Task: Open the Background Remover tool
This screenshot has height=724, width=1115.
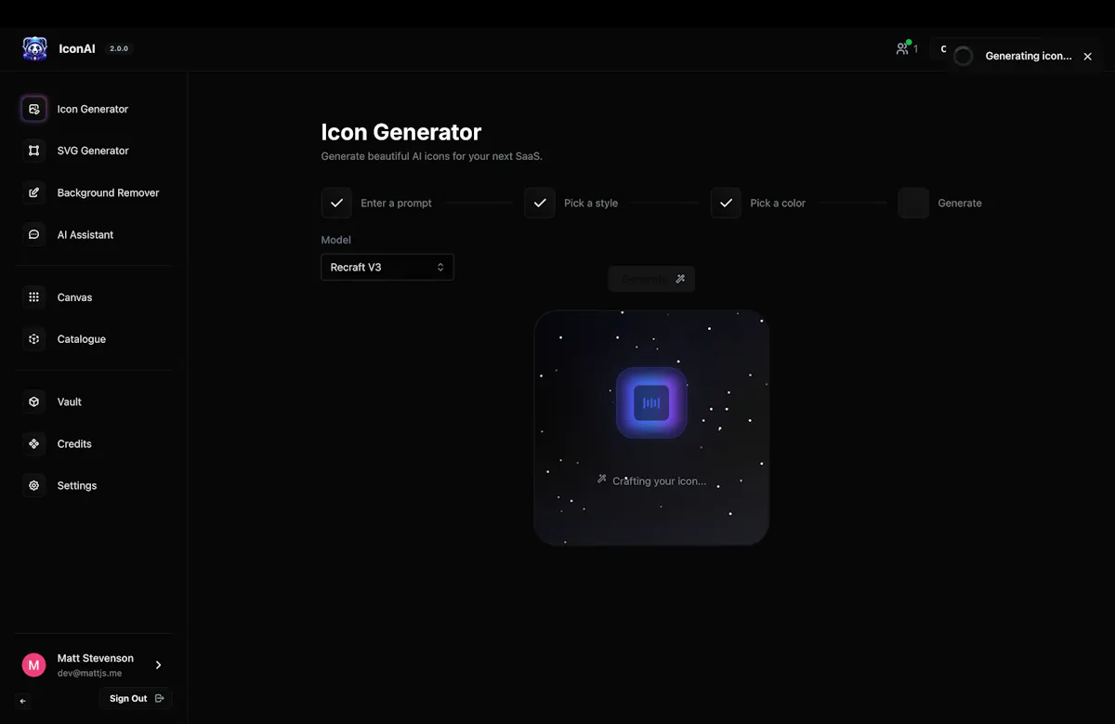Action: 93,192
